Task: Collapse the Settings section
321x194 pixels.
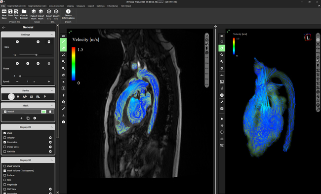Action: click(x=51, y=35)
